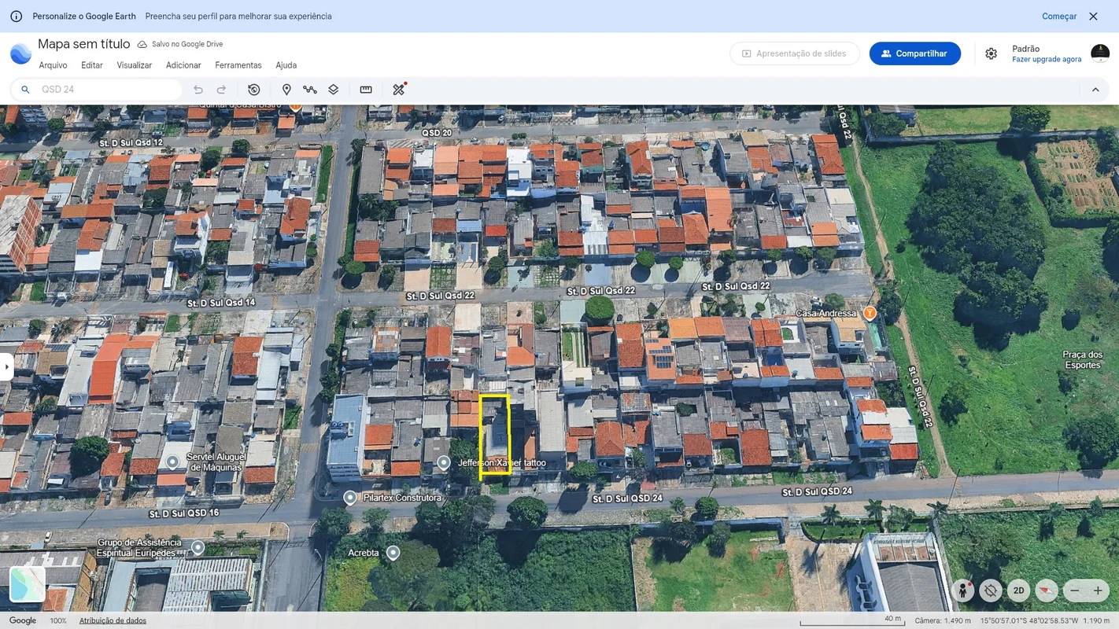Click the St. D Sul Qsd 12 label
Image resolution: width=1119 pixels, height=629 pixels.
(131, 143)
